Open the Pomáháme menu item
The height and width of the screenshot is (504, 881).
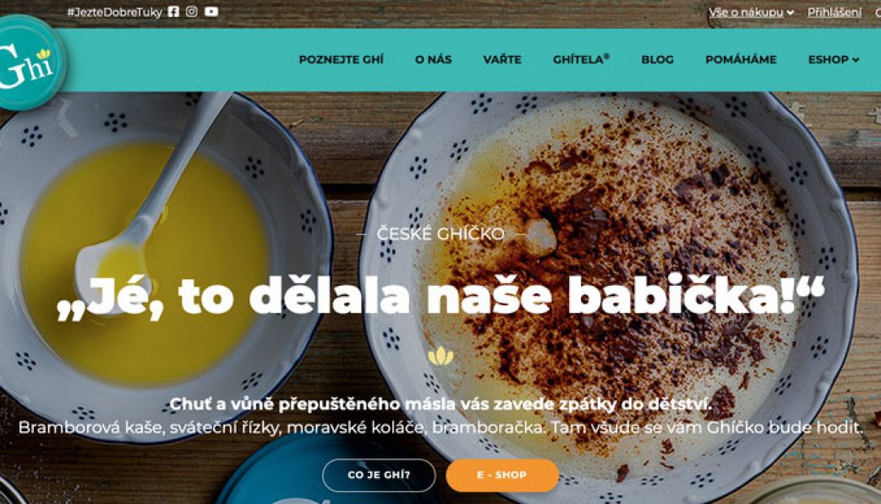[x=741, y=59]
